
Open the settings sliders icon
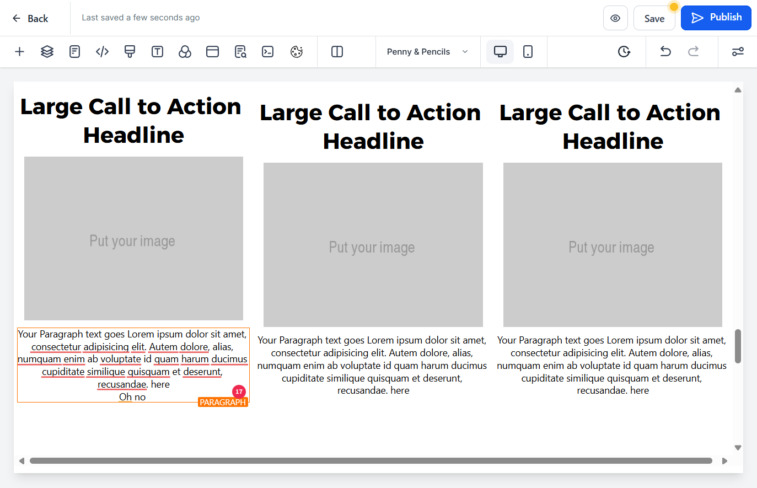click(738, 52)
